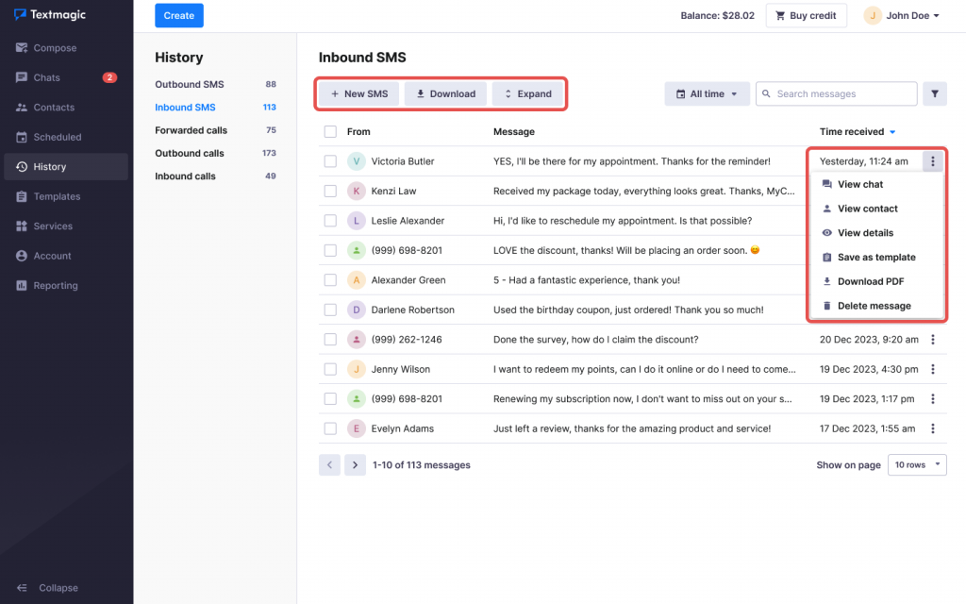
Task: Tick the select-all checkbox in header
Action: [x=330, y=132]
